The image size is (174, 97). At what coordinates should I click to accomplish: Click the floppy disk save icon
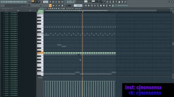(x=119, y=2)
